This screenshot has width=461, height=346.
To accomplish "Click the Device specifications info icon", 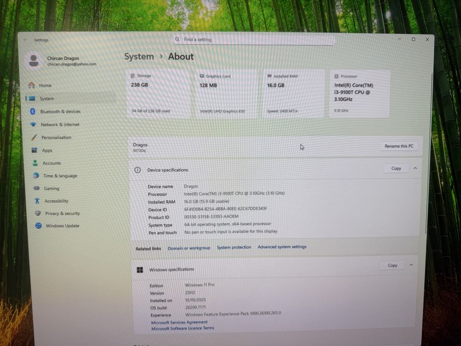I will (x=137, y=170).
